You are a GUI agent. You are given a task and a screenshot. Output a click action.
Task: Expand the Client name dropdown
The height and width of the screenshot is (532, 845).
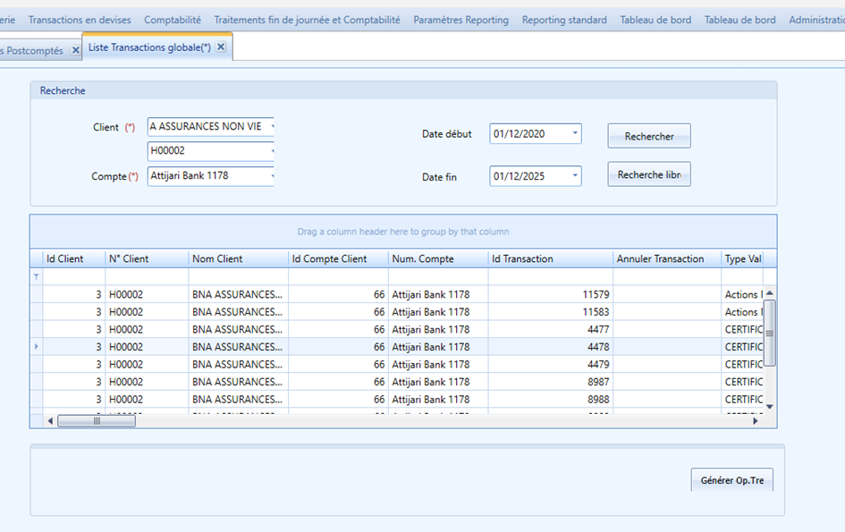pos(272,127)
